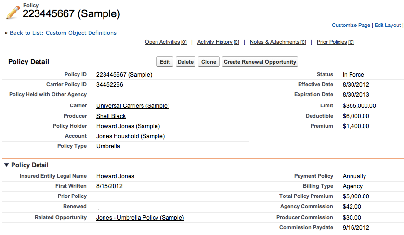Clone this policy record

point(209,62)
